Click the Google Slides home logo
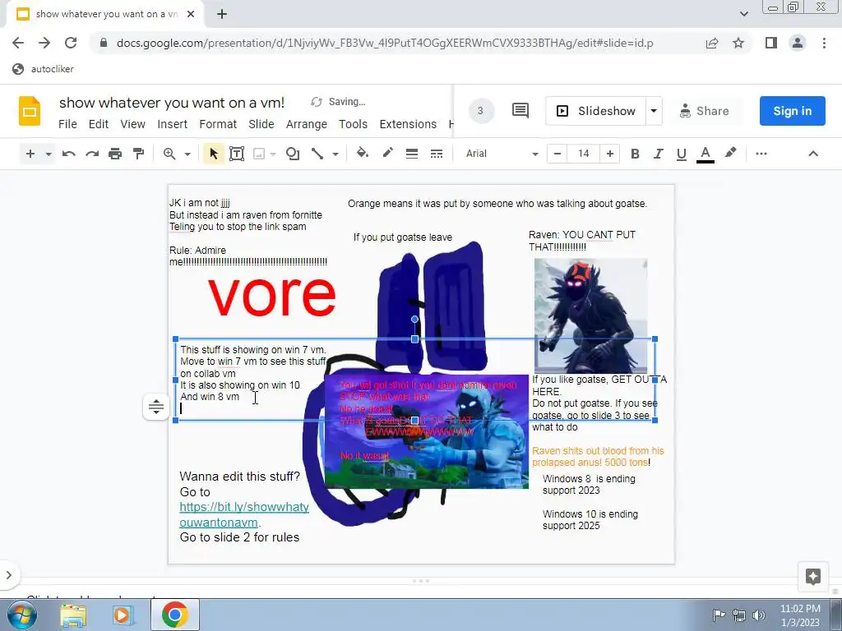This screenshot has width=842, height=631. (x=30, y=111)
